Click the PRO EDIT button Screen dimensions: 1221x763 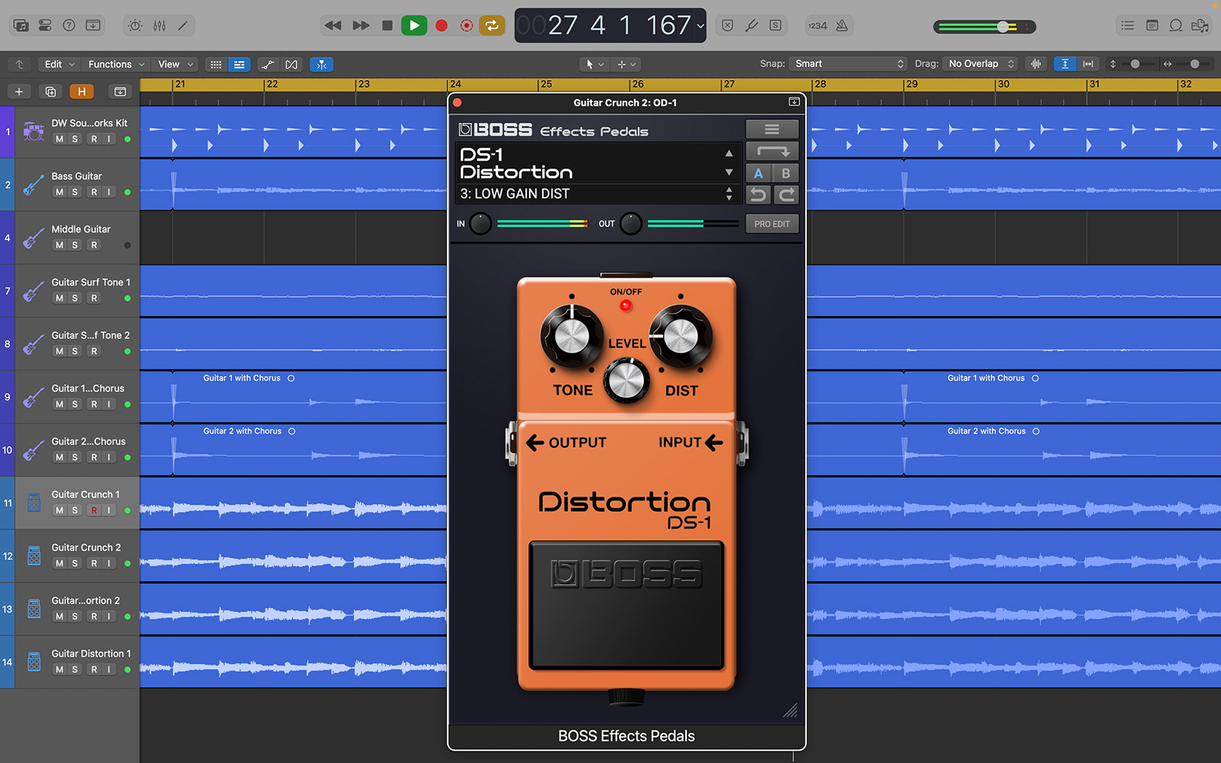pos(772,224)
